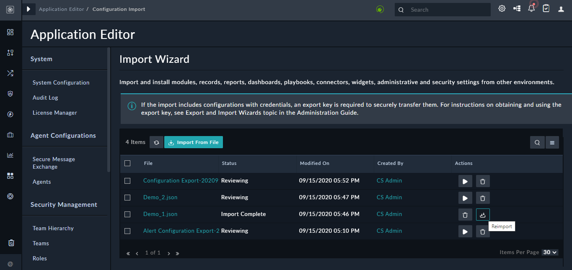Open the grid search magnifier button
Screen dimensions: 572x270
[x=537, y=143]
